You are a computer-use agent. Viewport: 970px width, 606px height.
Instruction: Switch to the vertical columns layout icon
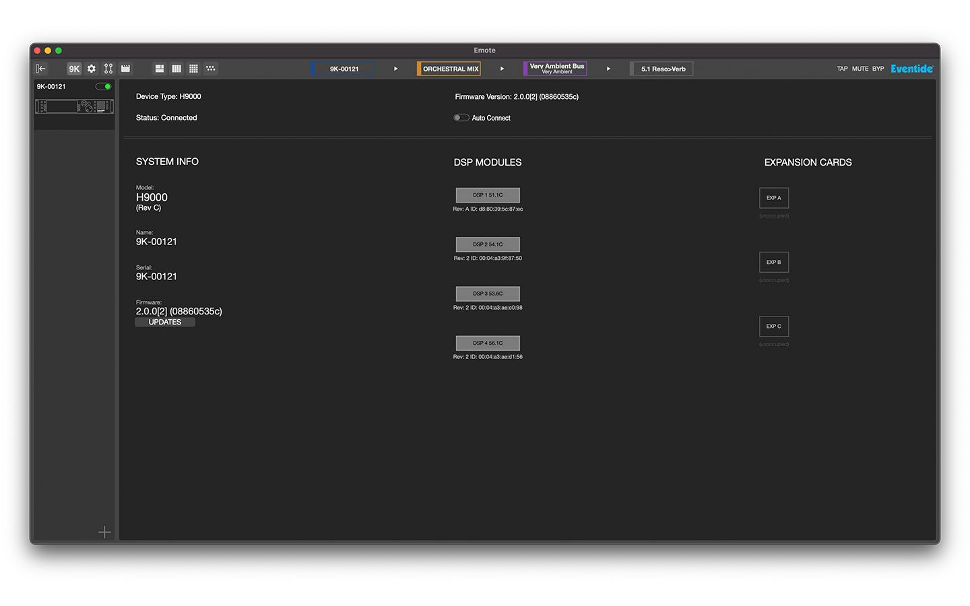(x=176, y=69)
